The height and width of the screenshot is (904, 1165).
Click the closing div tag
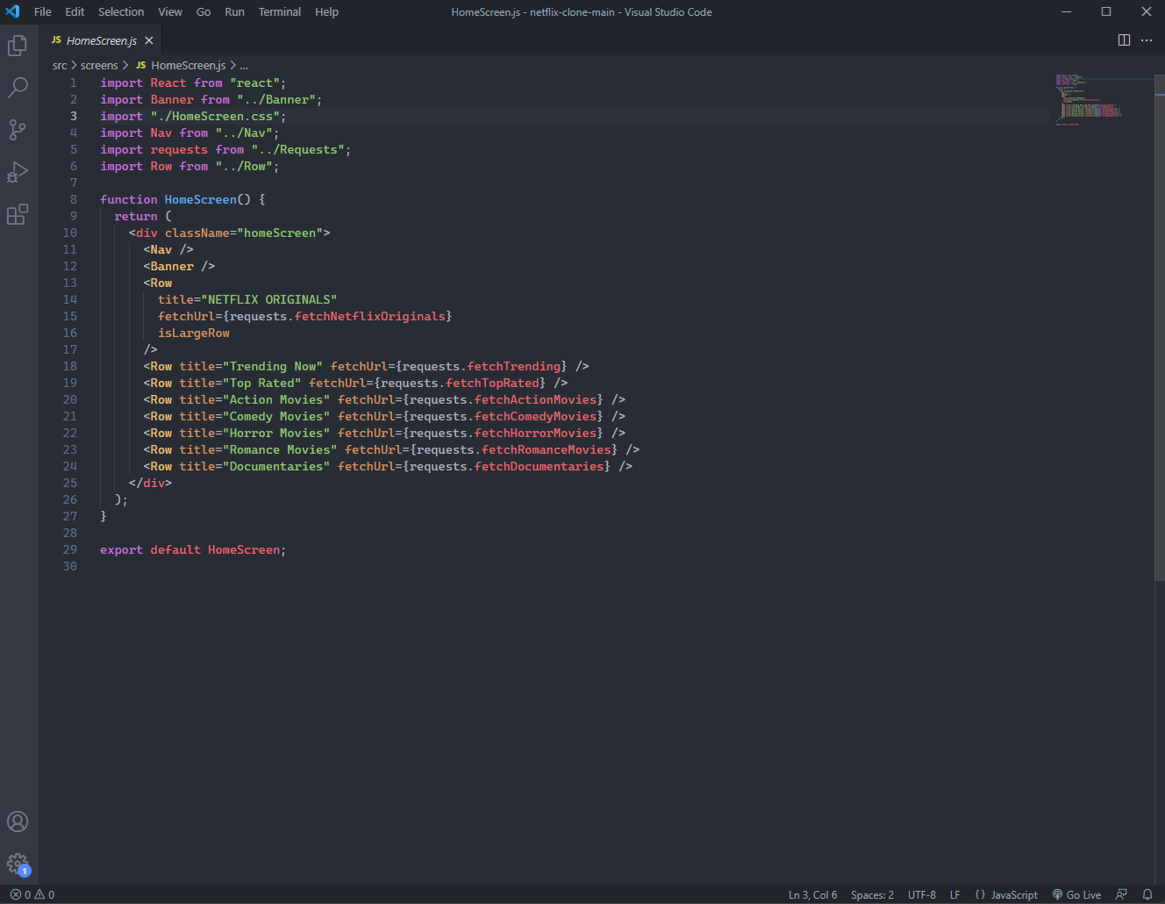[150, 483]
